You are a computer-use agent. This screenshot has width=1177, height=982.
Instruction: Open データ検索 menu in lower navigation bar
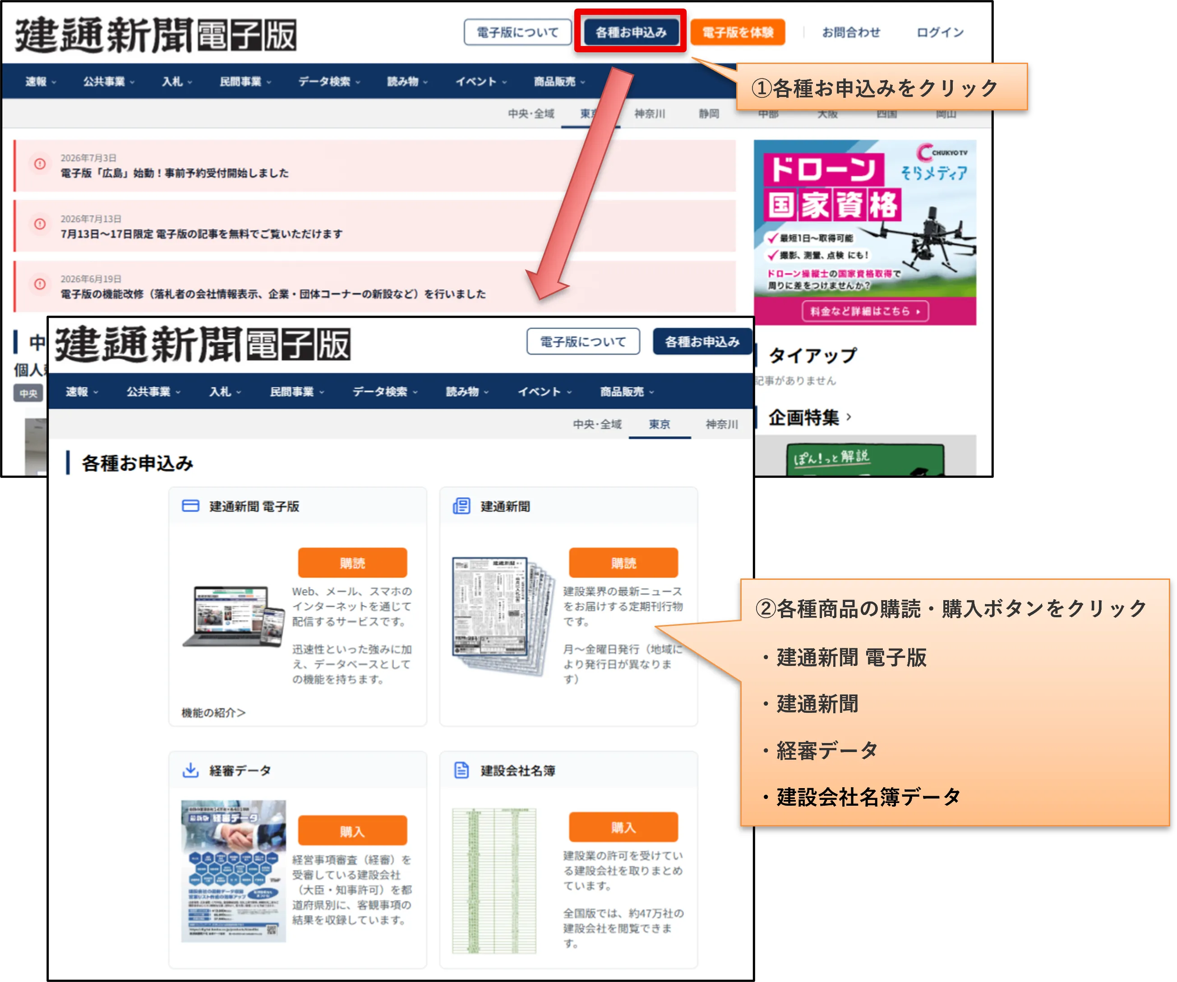coord(385,391)
